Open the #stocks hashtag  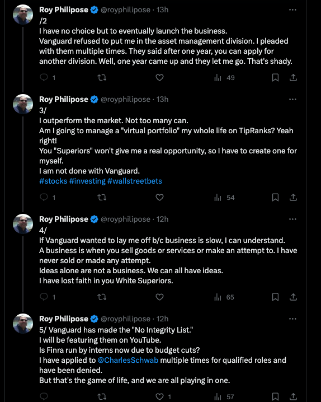coord(53,181)
